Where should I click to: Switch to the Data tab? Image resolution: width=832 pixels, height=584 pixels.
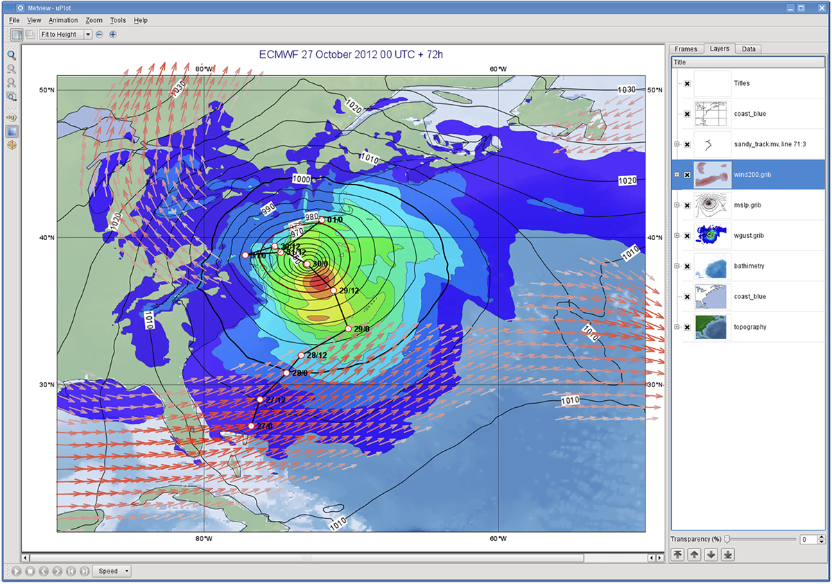point(748,49)
